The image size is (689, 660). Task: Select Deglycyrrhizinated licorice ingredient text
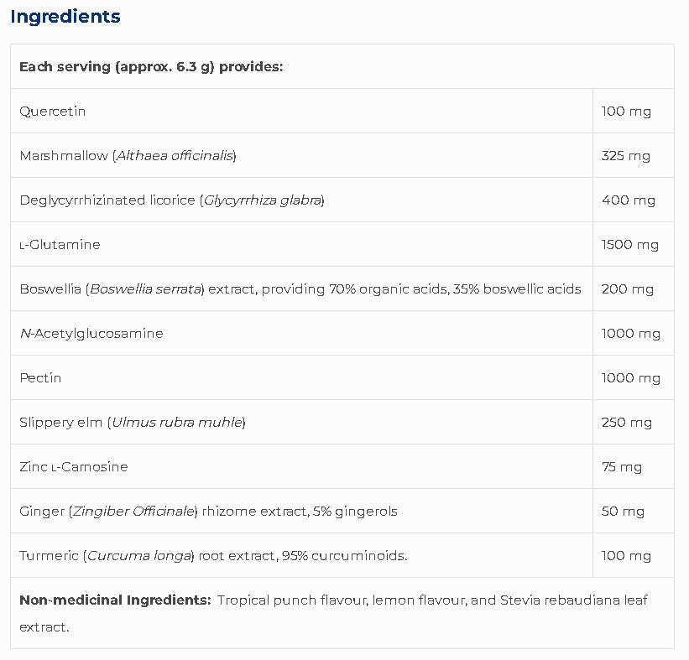pyautogui.click(x=172, y=200)
